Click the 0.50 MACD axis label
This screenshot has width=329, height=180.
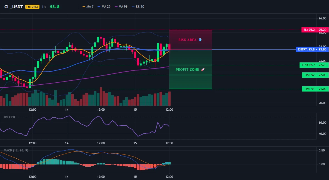[x=322, y=150]
